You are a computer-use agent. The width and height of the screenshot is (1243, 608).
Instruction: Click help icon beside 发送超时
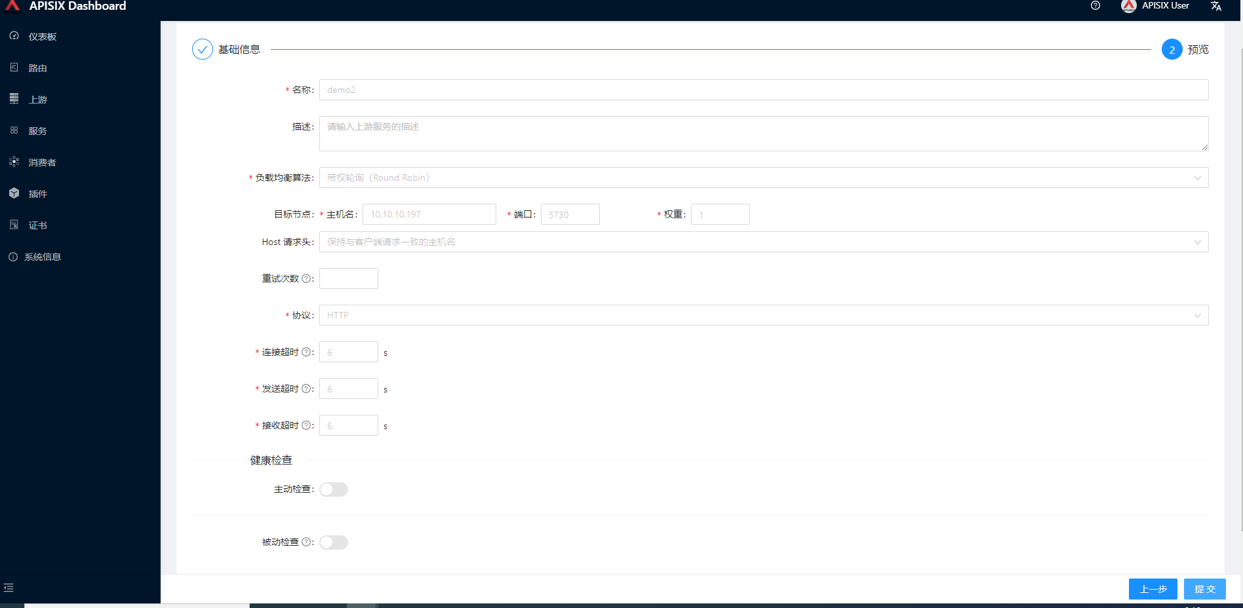(306, 389)
